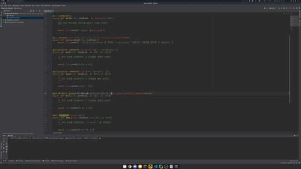Open the Python Console tool window tab
This screenshot has width=301, height=169.
[71, 161]
